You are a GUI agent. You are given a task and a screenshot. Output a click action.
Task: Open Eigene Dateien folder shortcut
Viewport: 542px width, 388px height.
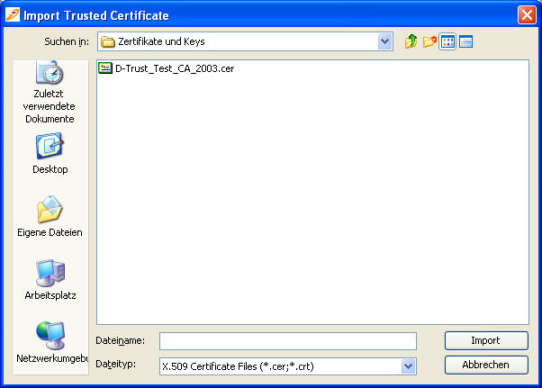50,214
